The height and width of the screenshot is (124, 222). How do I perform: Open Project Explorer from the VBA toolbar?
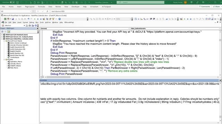(47, 19)
